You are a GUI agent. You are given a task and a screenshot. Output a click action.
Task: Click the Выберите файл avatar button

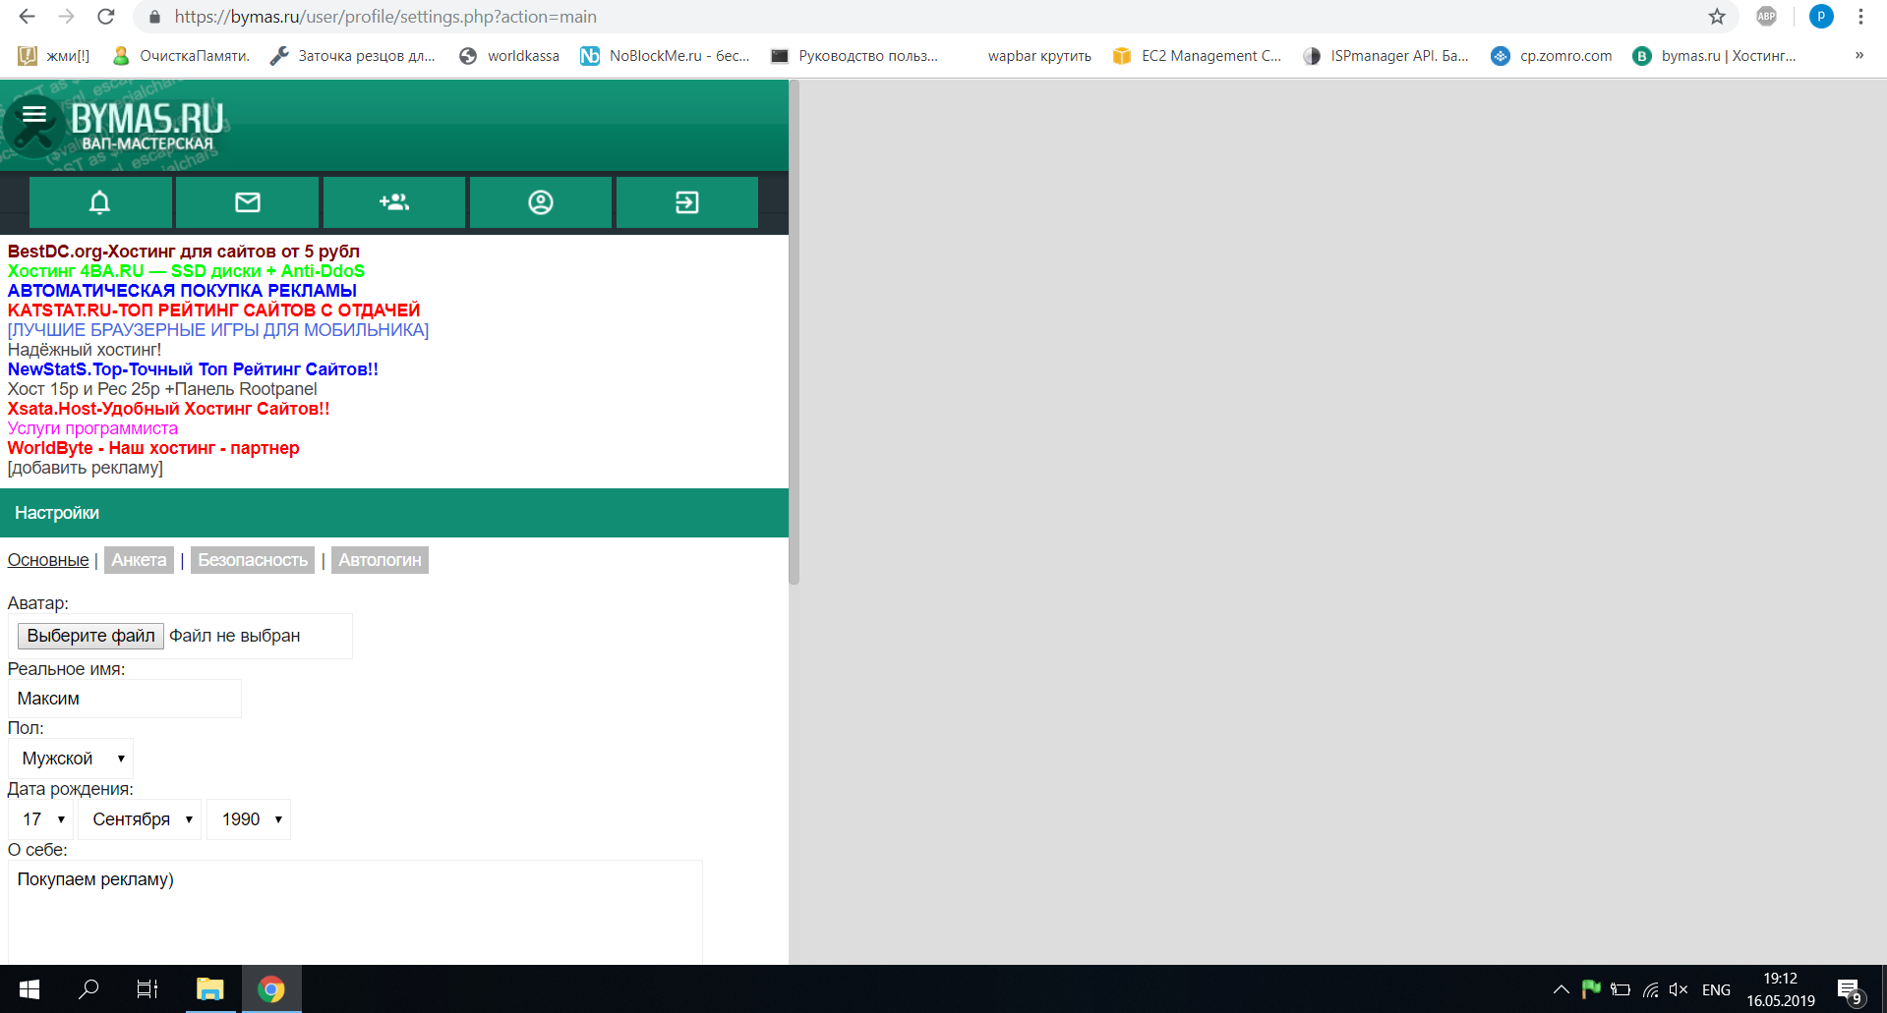pyautogui.click(x=90, y=636)
